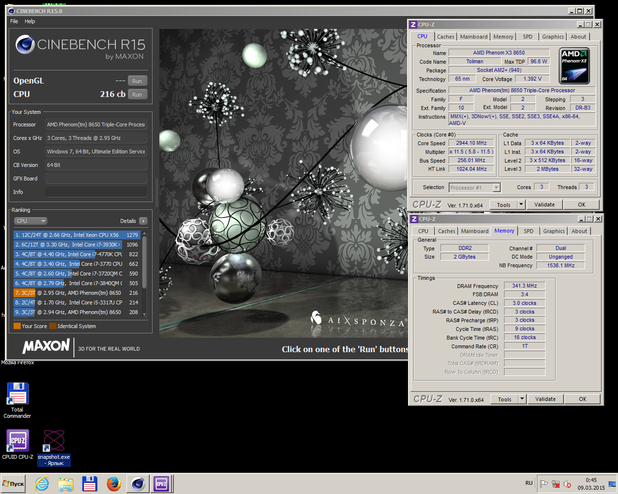Click the panel splitter grip beside render
The image size is (618, 494).
(156, 193)
